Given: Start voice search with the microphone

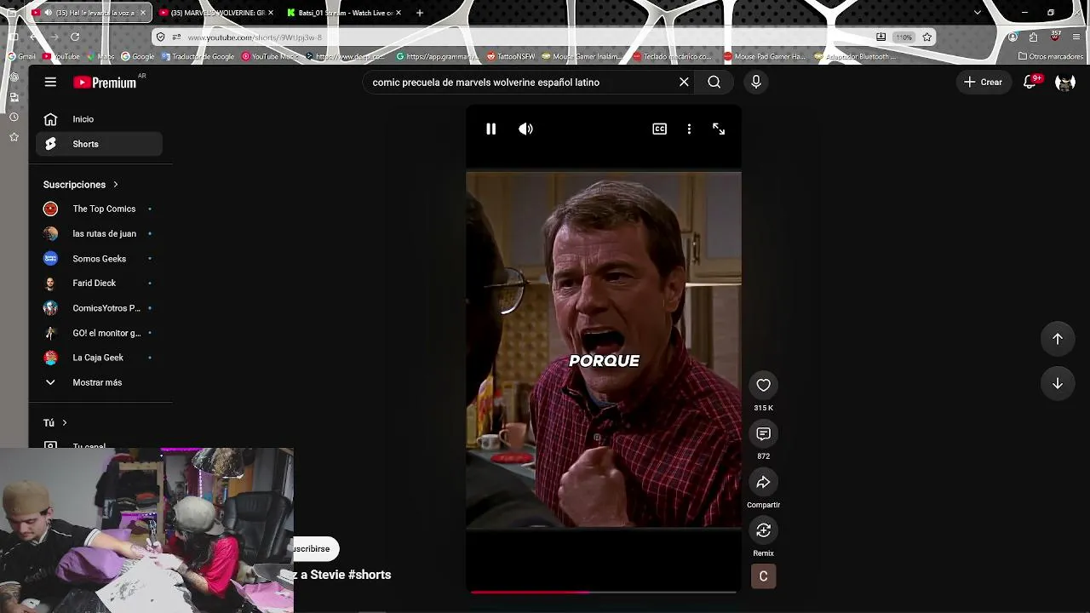Looking at the screenshot, I should (x=755, y=82).
